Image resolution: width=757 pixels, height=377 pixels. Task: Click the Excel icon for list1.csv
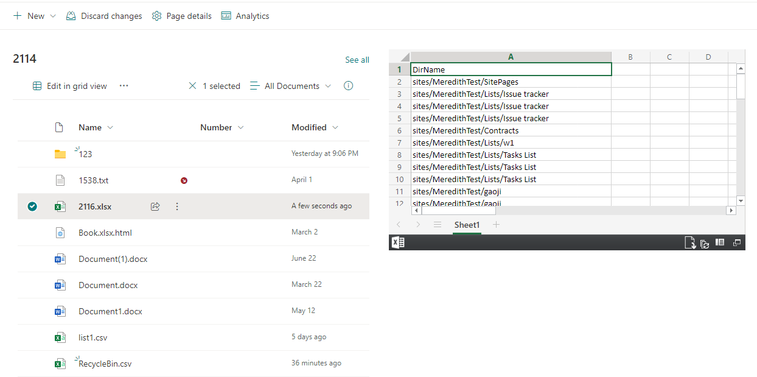60,337
